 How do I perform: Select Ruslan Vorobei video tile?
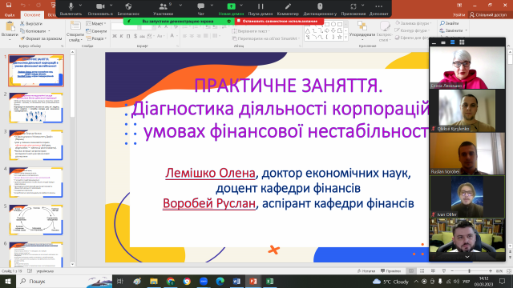coord(467,154)
